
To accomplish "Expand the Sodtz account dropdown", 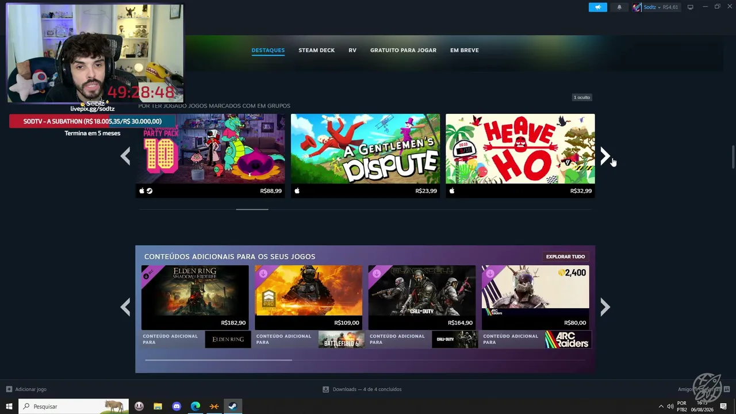I will 660,7.
